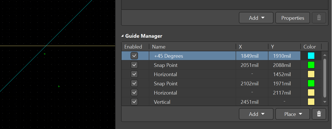Uncheck the +45 Degrees guide checkbox

[134, 56]
